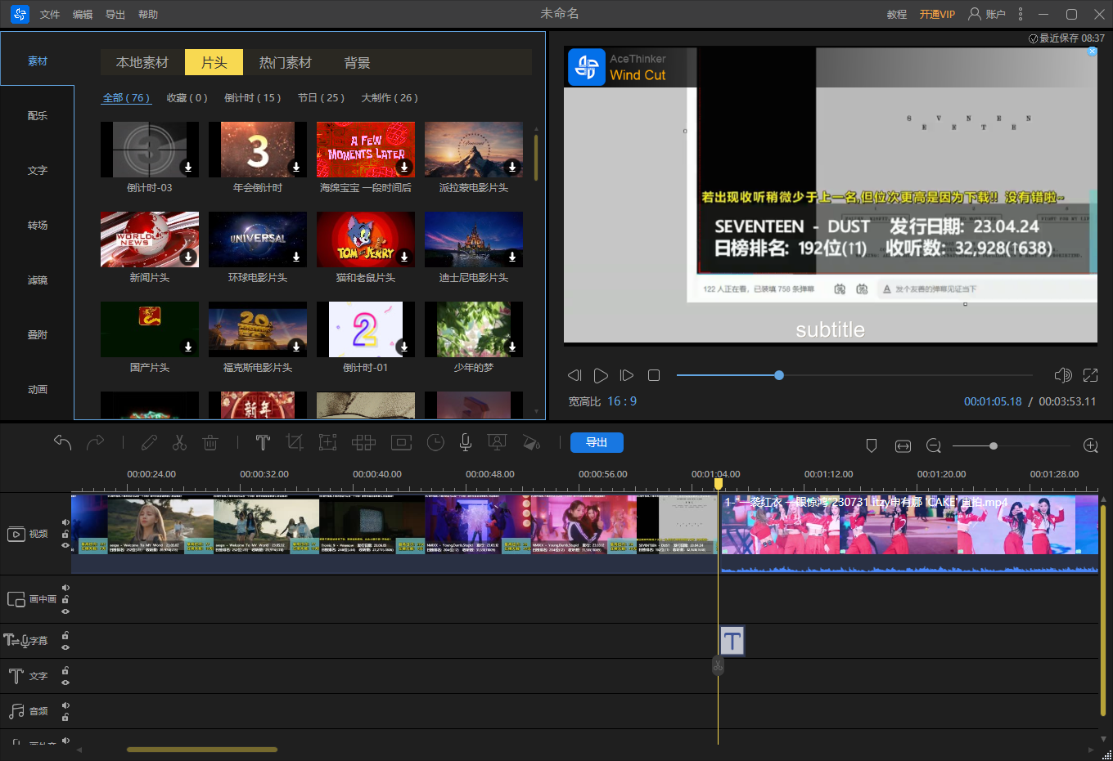Screen dimensions: 1113x761
Task: Click the freeze frame icon
Action: 401,442
